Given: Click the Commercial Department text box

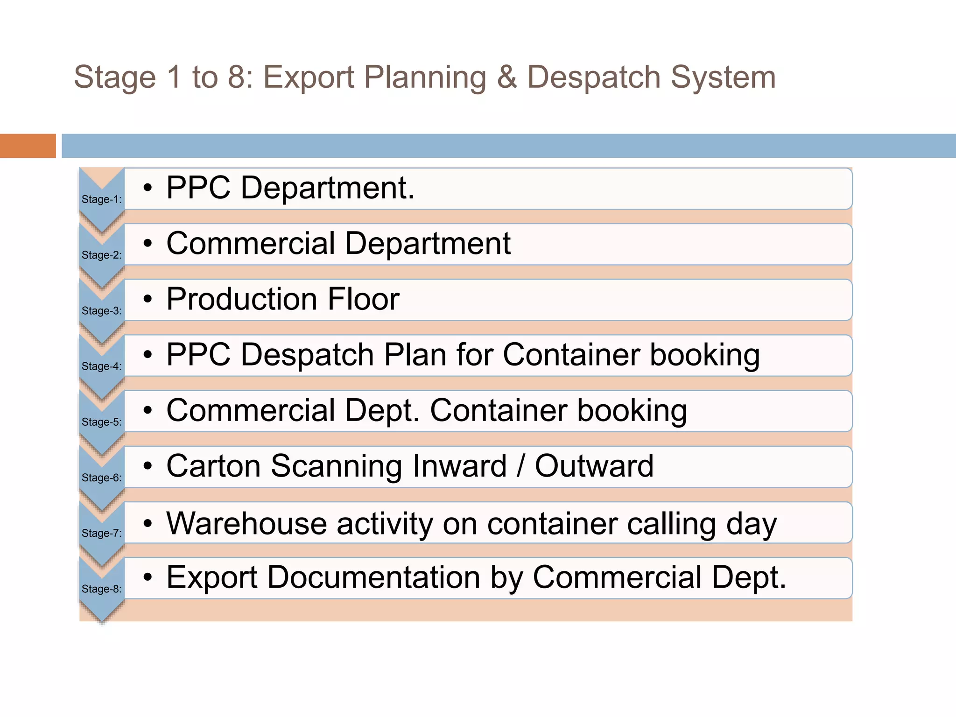Looking at the screenshot, I should [488, 244].
